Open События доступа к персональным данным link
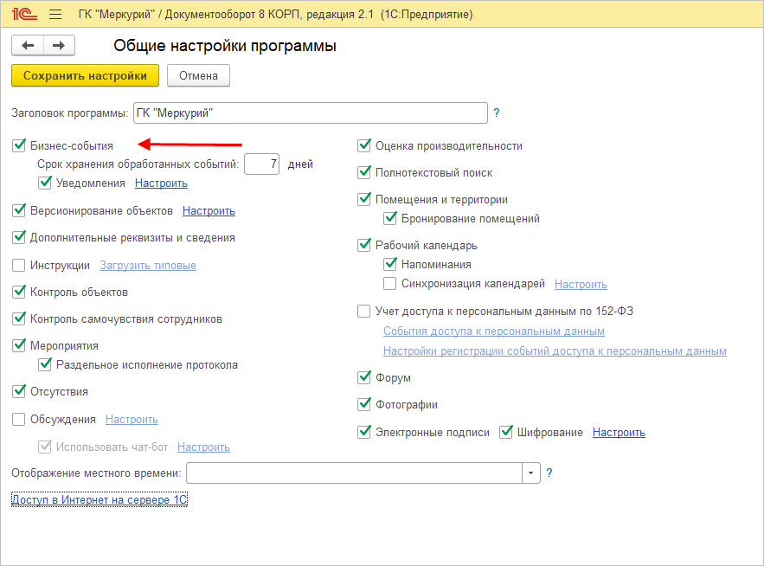 click(x=493, y=331)
